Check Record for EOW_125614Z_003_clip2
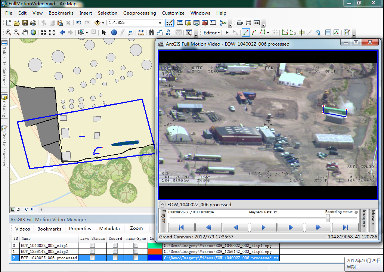This screenshot has width=384, height=272. [115, 252]
